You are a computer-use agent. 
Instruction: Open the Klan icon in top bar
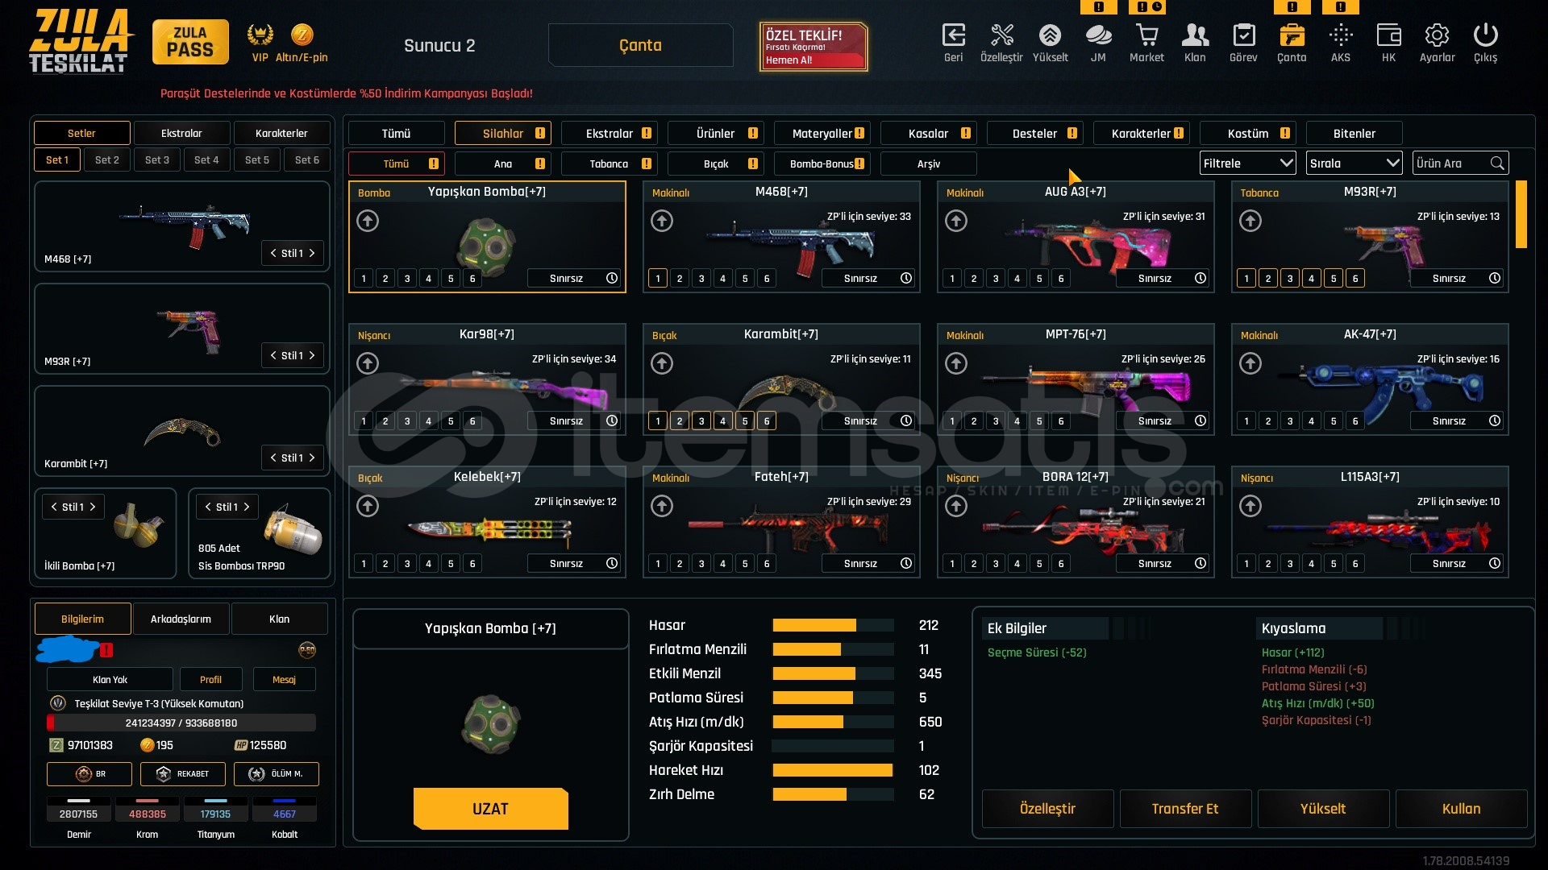(1195, 35)
